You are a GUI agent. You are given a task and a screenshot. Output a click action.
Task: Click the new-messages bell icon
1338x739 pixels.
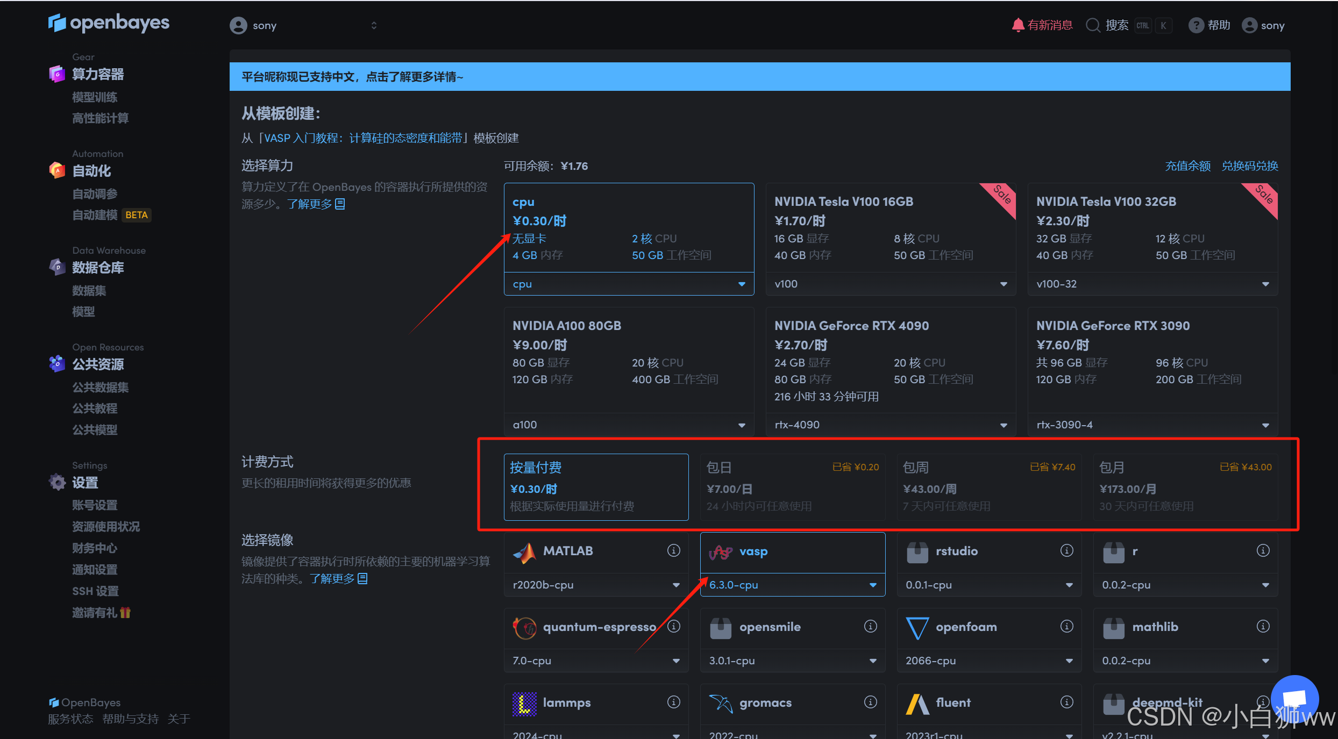tap(1017, 25)
